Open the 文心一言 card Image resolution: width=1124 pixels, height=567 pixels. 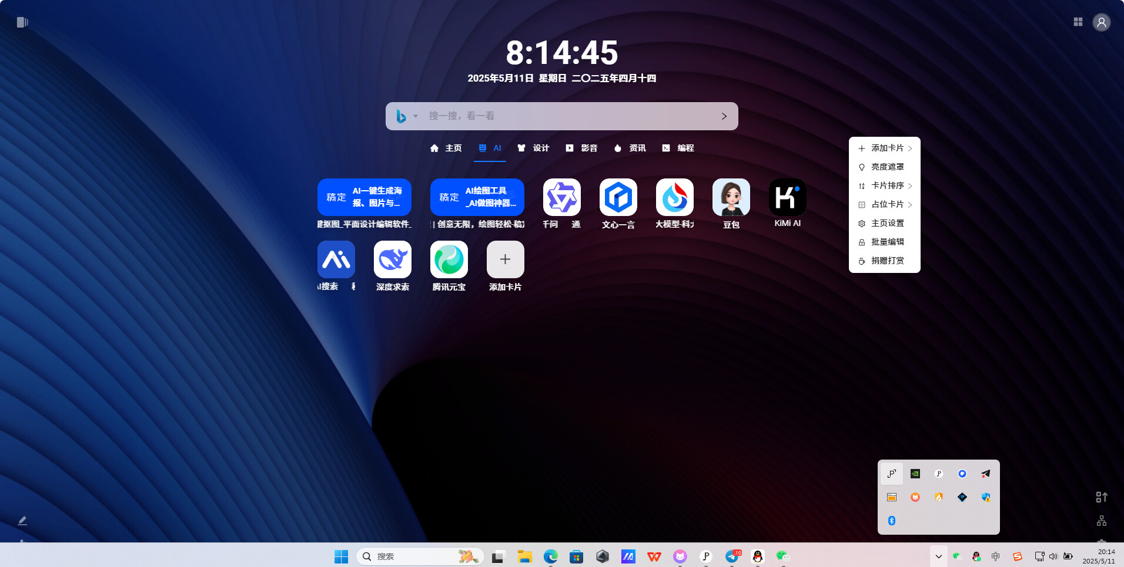click(618, 197)
